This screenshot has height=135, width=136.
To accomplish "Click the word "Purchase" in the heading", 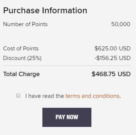I will coord(21,11).
